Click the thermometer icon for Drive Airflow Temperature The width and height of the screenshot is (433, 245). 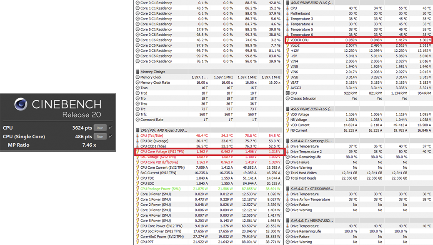(288, 200)
